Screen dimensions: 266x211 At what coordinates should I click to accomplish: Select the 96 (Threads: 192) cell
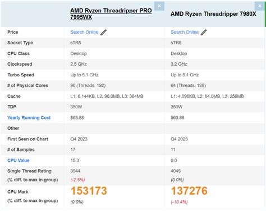point(88,85)
